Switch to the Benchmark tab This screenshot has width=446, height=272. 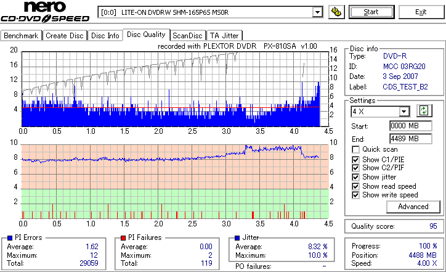tap(21, 36)
